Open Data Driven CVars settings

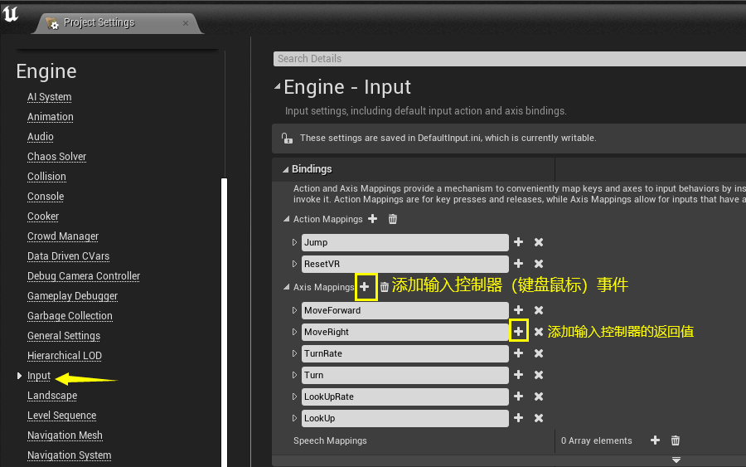pyautogui.click(x=69, y=256)
